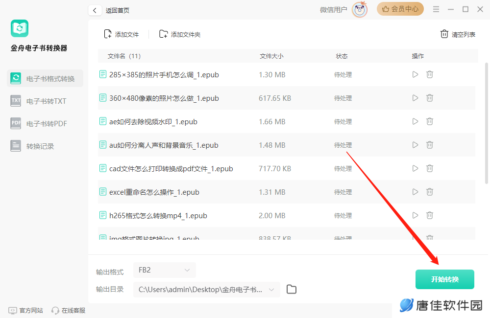Click the 2.00 MB size cell
Screen dimensions: 490x318
[x=272, y=215]
